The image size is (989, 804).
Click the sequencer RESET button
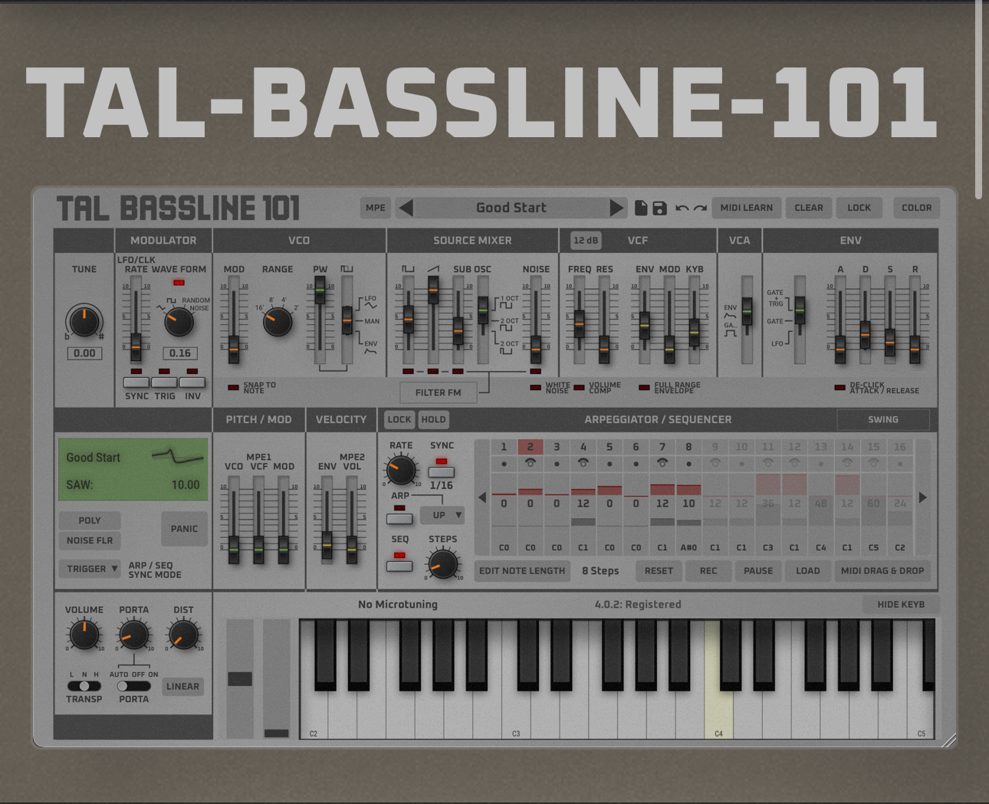[659, 570]
